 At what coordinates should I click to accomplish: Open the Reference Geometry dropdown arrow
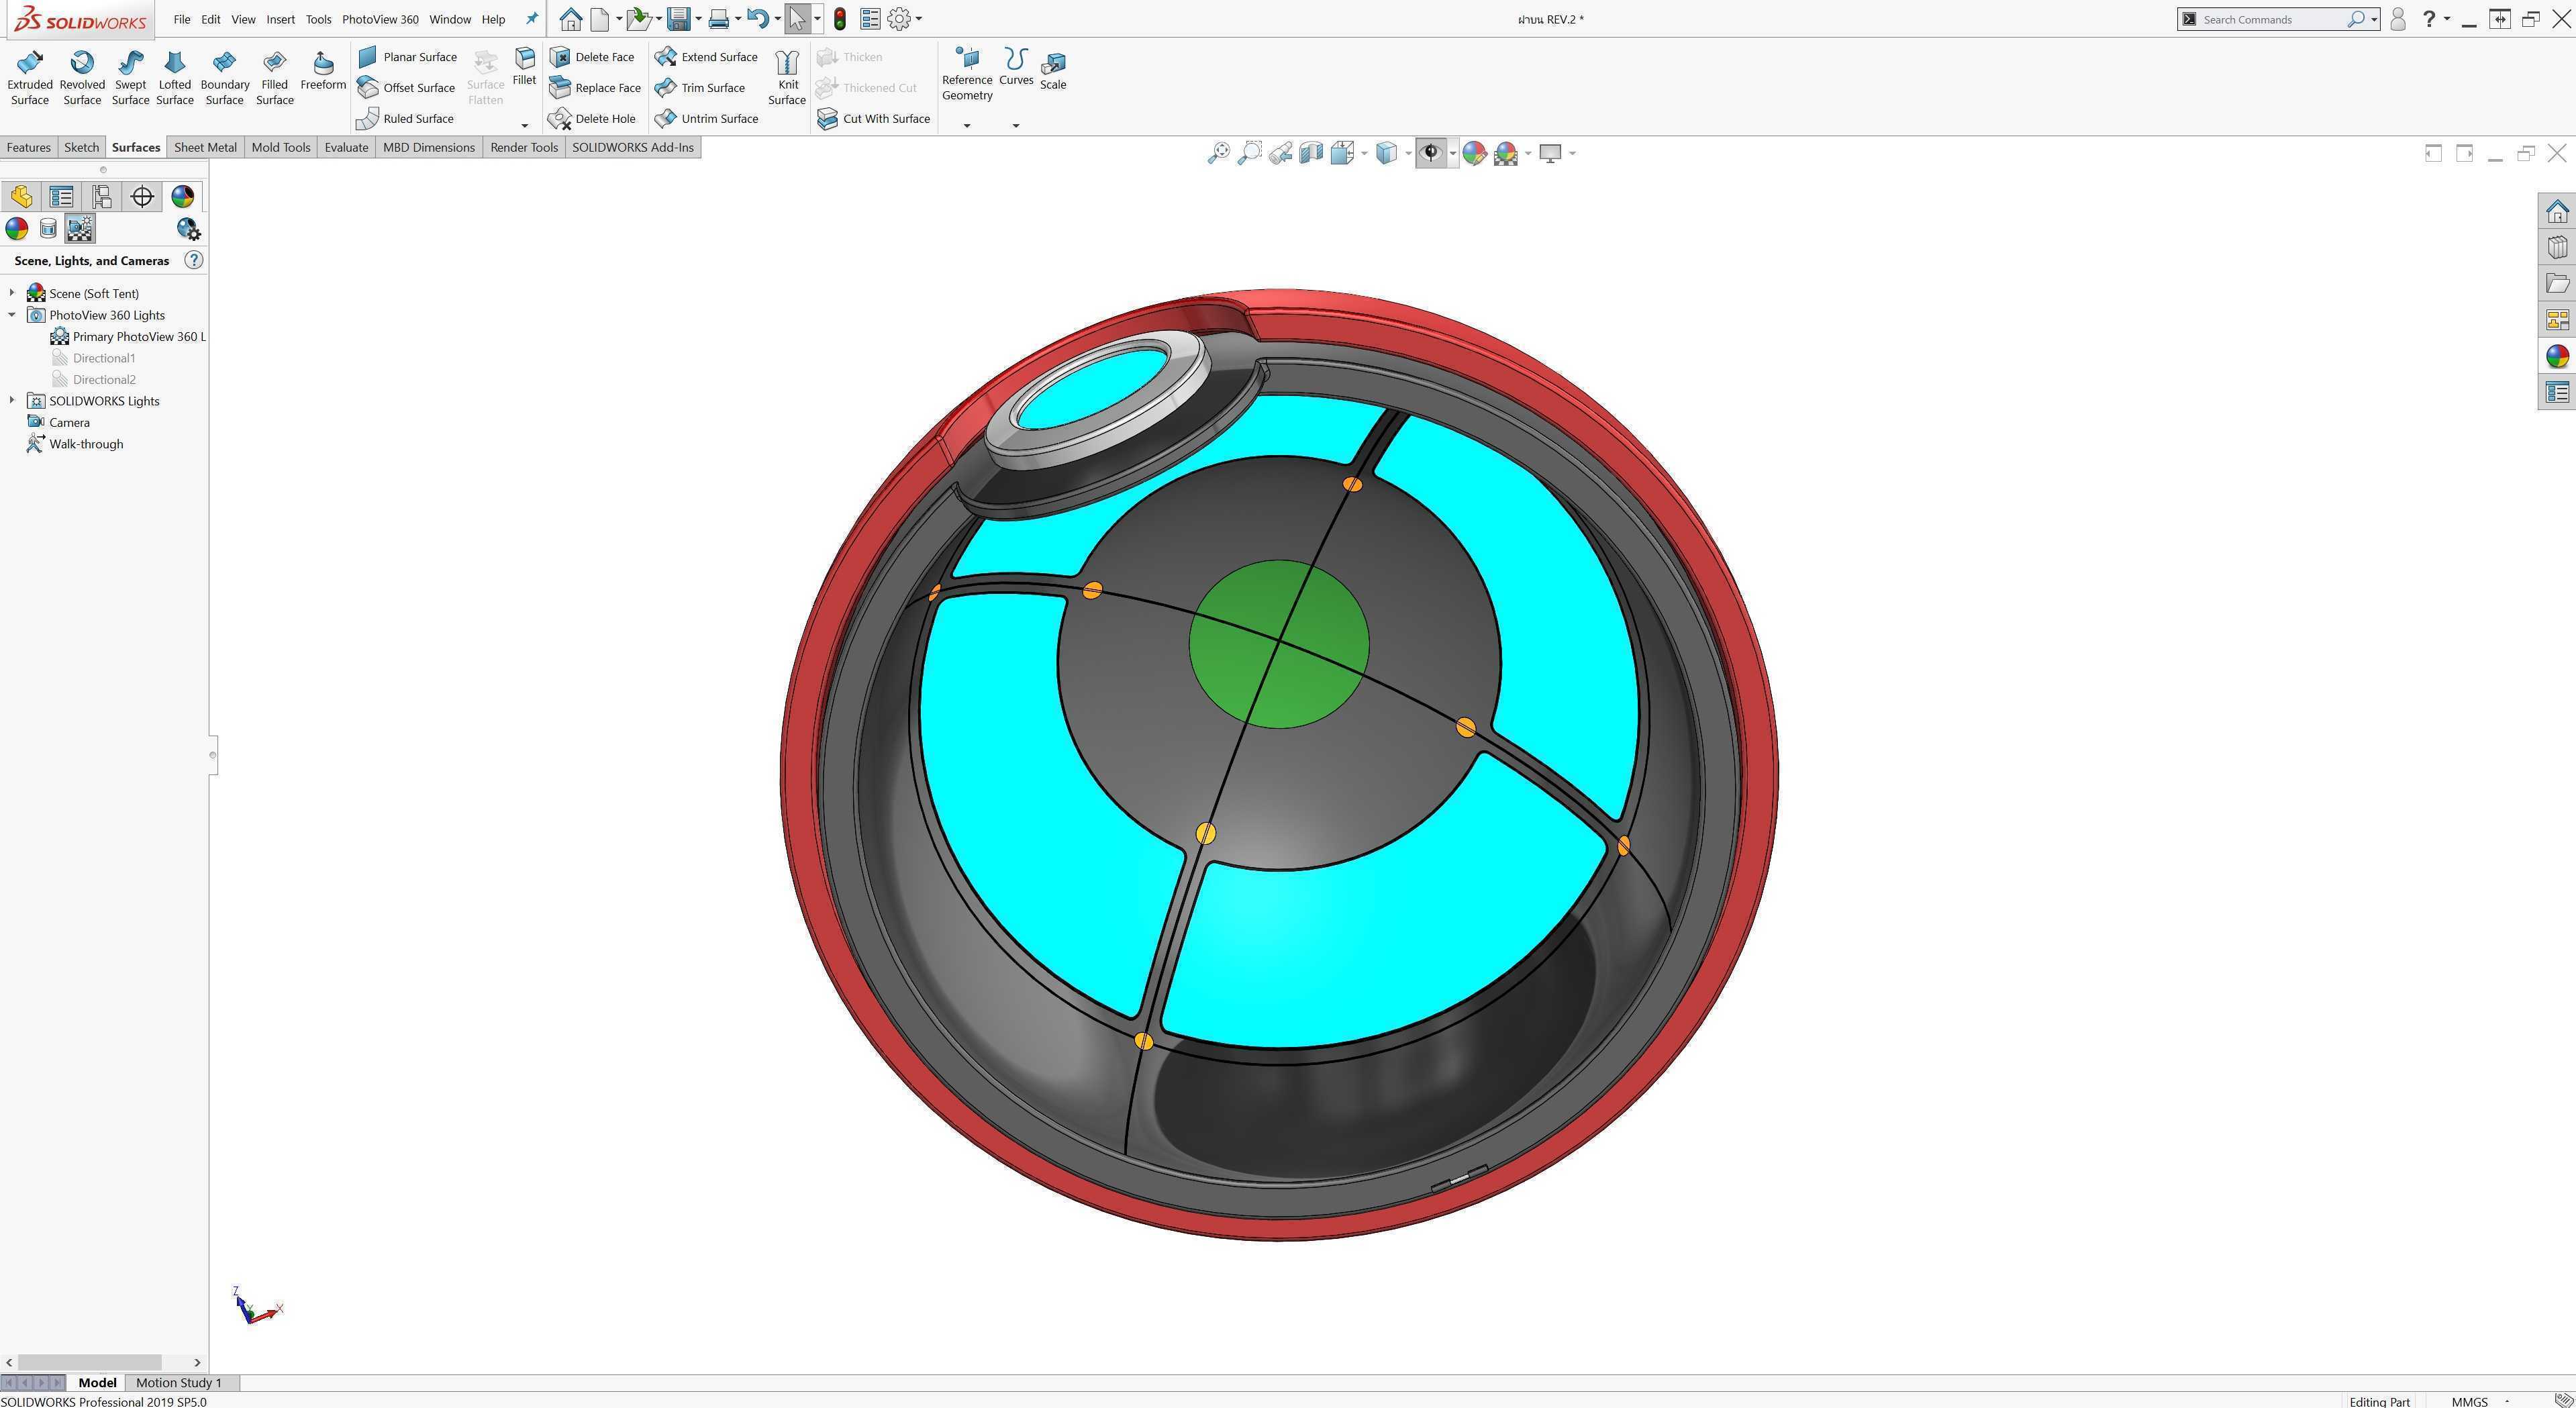(967, 126)
